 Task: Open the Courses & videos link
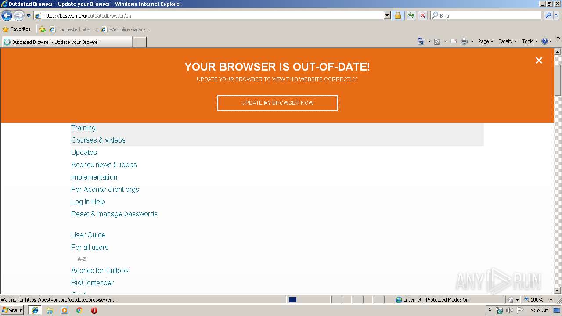98,140
